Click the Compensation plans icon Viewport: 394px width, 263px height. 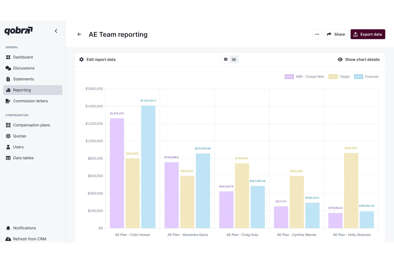pyautogui.click(x=8, y=125)
